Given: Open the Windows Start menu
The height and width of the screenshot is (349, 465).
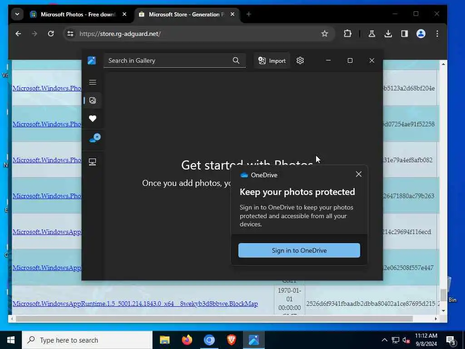Looking at the screenshot, I should [x=11, y=340].
